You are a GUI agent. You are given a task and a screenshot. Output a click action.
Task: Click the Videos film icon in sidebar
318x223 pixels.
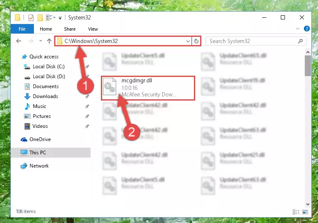tap(27, 126)
